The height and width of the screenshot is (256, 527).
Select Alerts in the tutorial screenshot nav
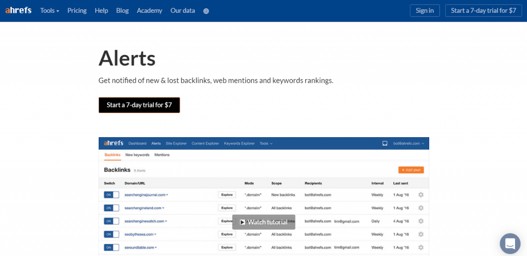coord(156,143)
